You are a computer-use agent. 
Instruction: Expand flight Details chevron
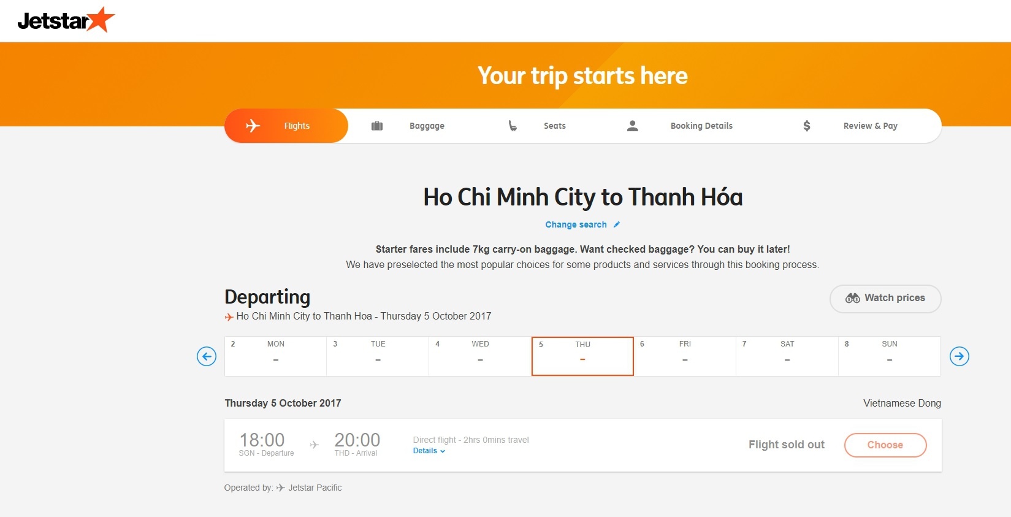443,451
